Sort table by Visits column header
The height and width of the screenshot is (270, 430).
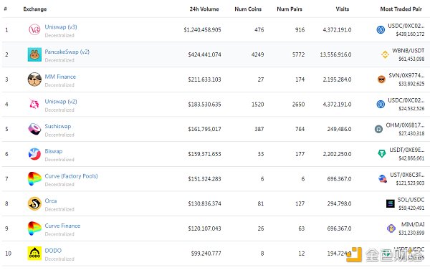(x=343, y=9)
